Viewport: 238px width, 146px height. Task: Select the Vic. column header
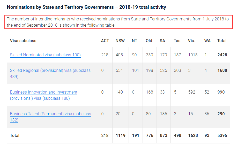(x=191, y=41)
